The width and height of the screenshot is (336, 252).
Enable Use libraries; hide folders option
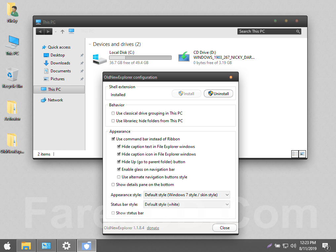(113, 121)
